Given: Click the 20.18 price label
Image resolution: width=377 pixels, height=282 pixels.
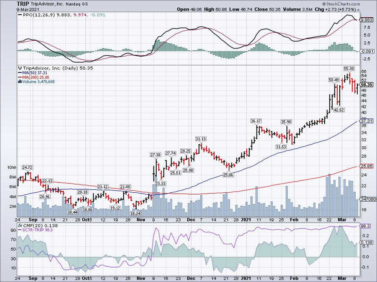Looking at the screenshot, I should click(x=83, y=192).
